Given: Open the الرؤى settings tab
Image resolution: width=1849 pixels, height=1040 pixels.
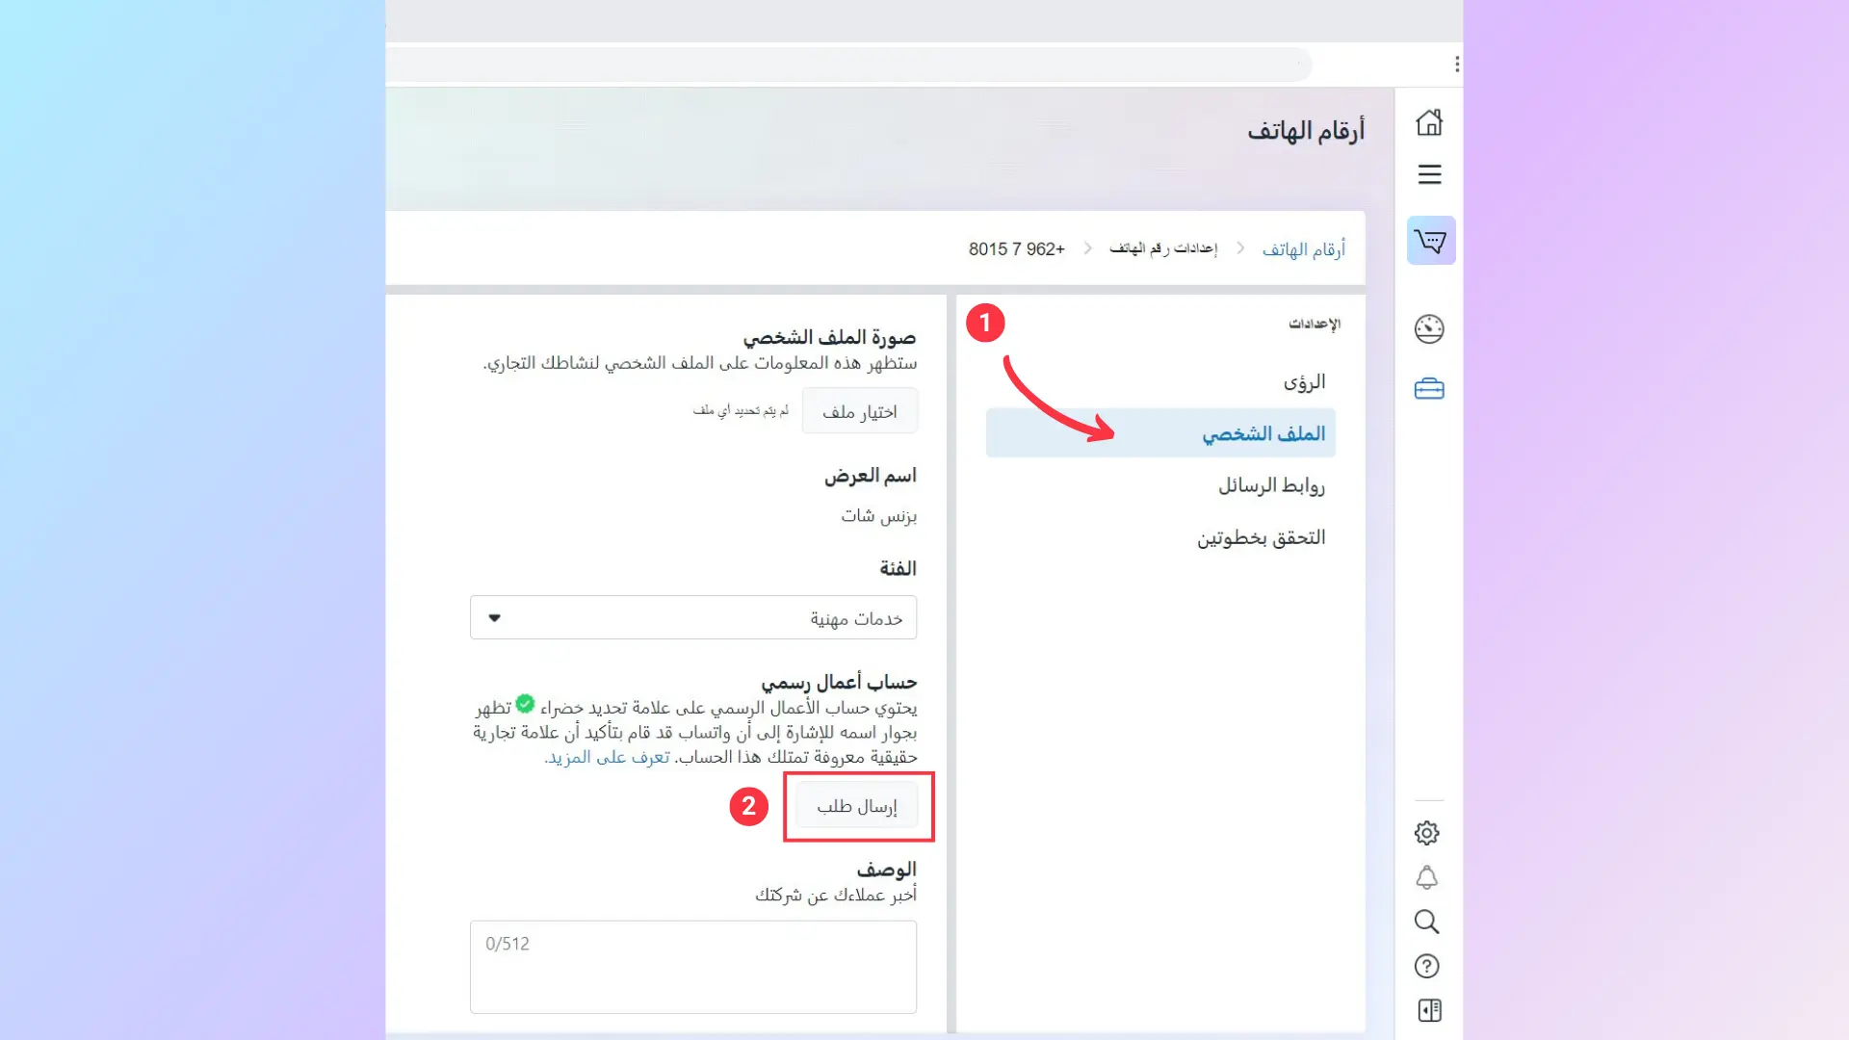Looking at the screenshot, I should [1304, 382].
